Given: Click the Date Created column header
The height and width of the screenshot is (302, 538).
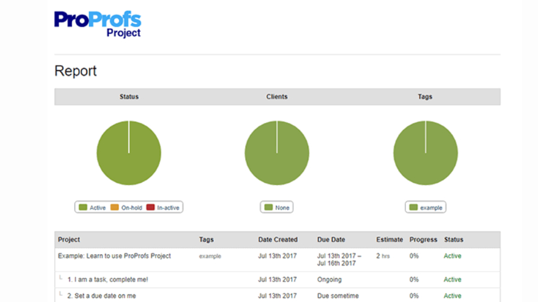Looking at the screenshot, I should (278, 239).
